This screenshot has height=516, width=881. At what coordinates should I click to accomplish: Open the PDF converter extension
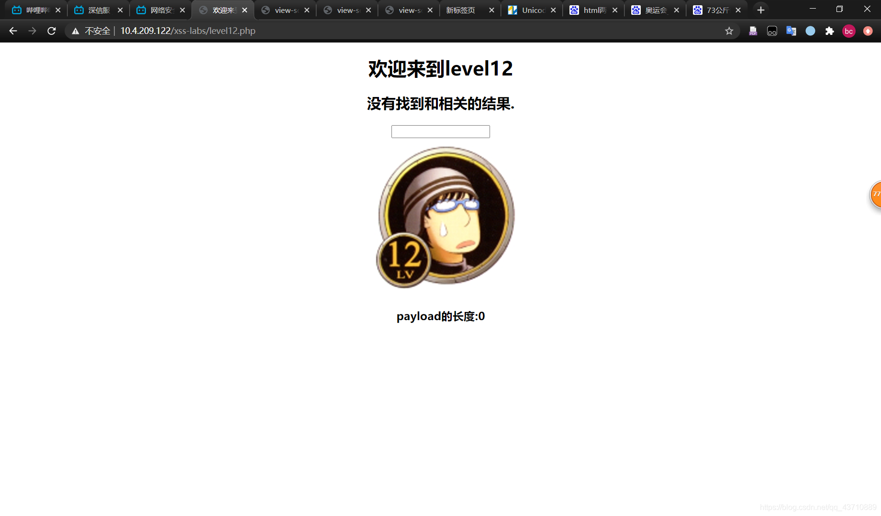753,31
